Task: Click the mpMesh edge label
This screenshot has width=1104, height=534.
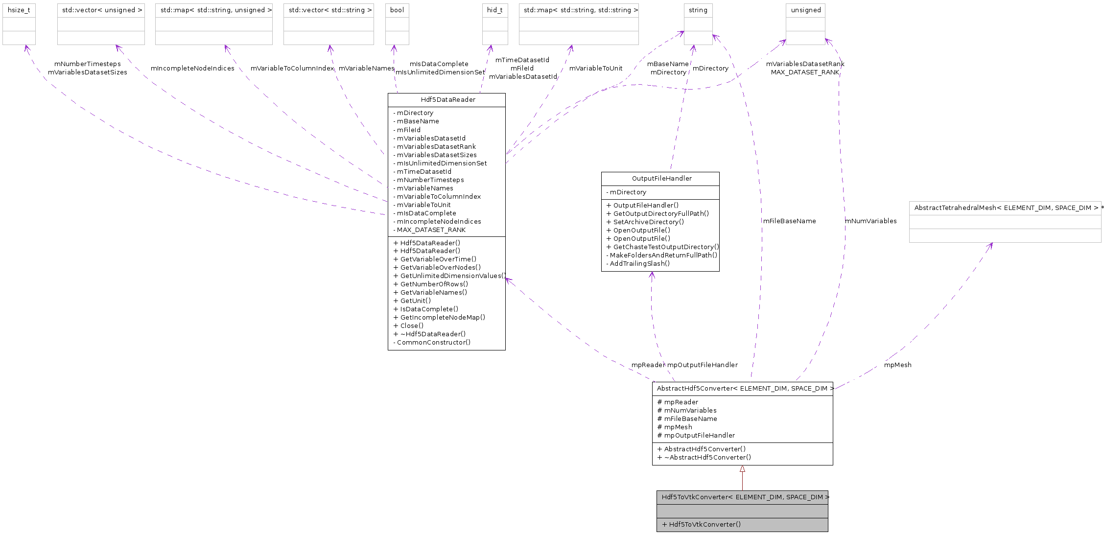Action: [897, 365]
